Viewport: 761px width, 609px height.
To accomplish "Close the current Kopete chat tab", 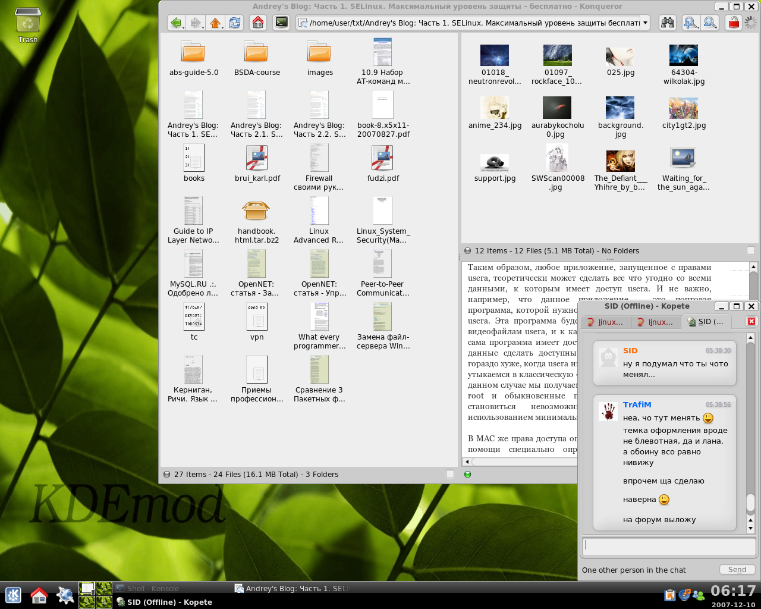I will [x=751, y=321].
